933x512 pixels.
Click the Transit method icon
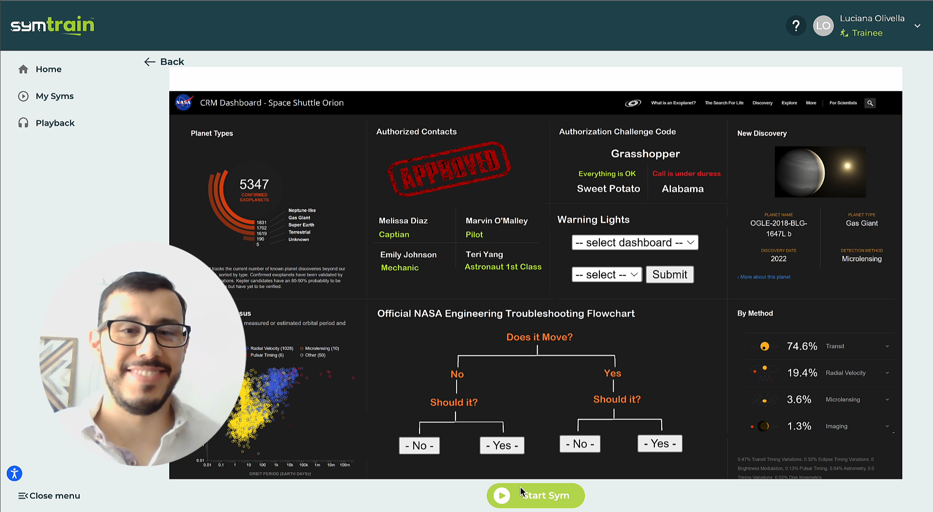pyautogui.click(x=764, y=346)
